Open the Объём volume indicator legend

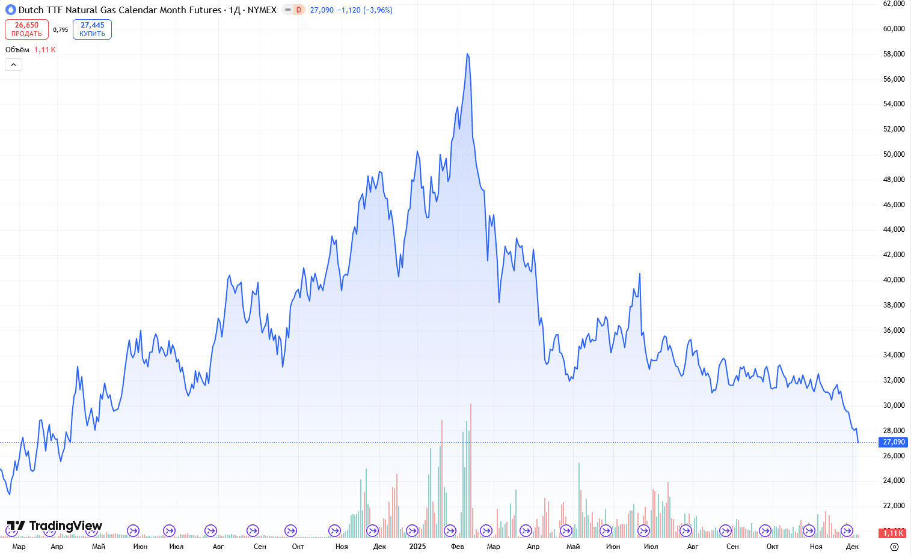click(x=17, y=50)
